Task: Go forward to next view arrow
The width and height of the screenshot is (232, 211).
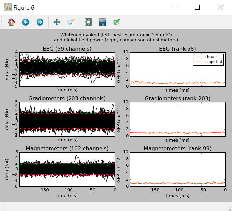Action: click(40, 22)
